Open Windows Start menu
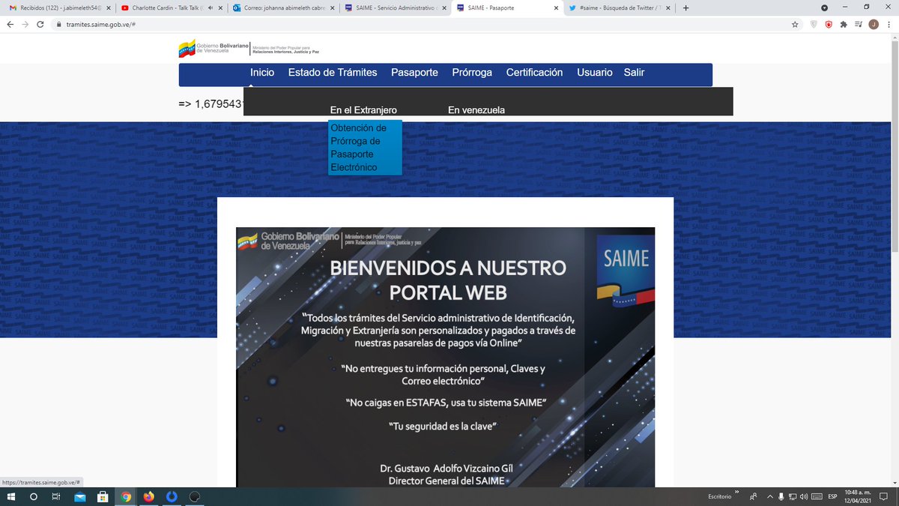This screenshot has height=506, width=899. pos(10,496)
